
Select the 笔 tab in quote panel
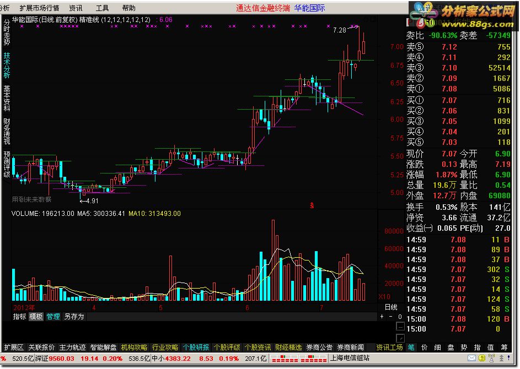411,348
